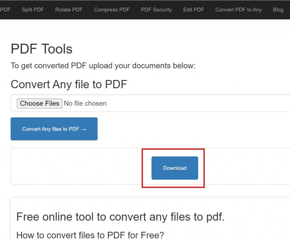
Task: Visit the Blog link in navigation
Action: [x=278, y=10]
